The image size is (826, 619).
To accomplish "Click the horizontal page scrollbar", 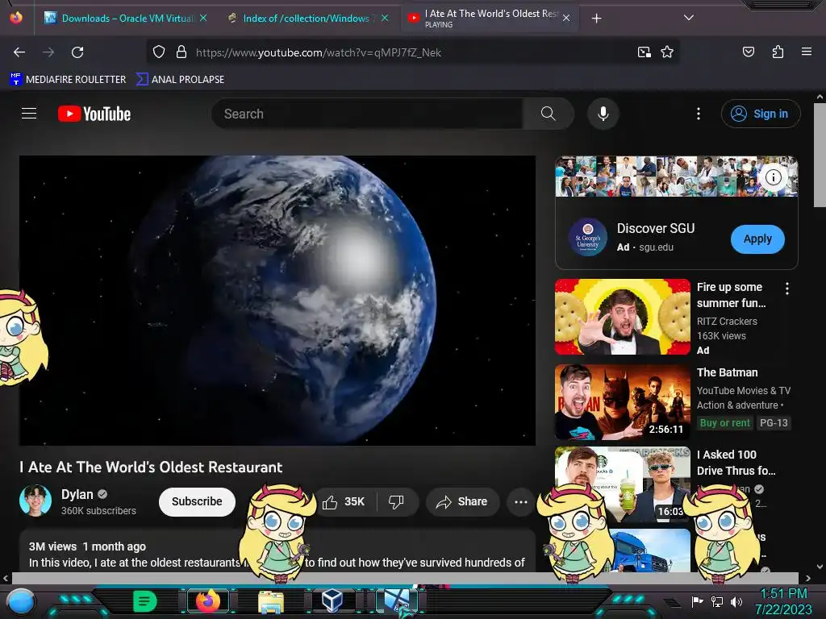I will tap(405, 578).
